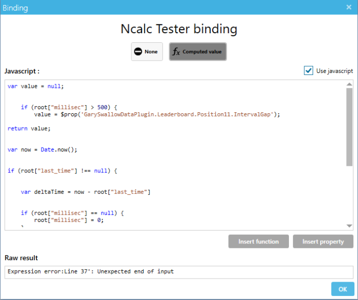Image resolution: width=358 pixels, height=300 pixels.
Task: Click the no-entry icon on None button
Action: click(x=138, y=52)
